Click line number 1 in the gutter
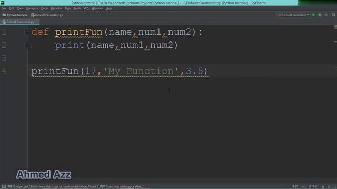Viewport: 337px width, 189px height. click(4, 32)
